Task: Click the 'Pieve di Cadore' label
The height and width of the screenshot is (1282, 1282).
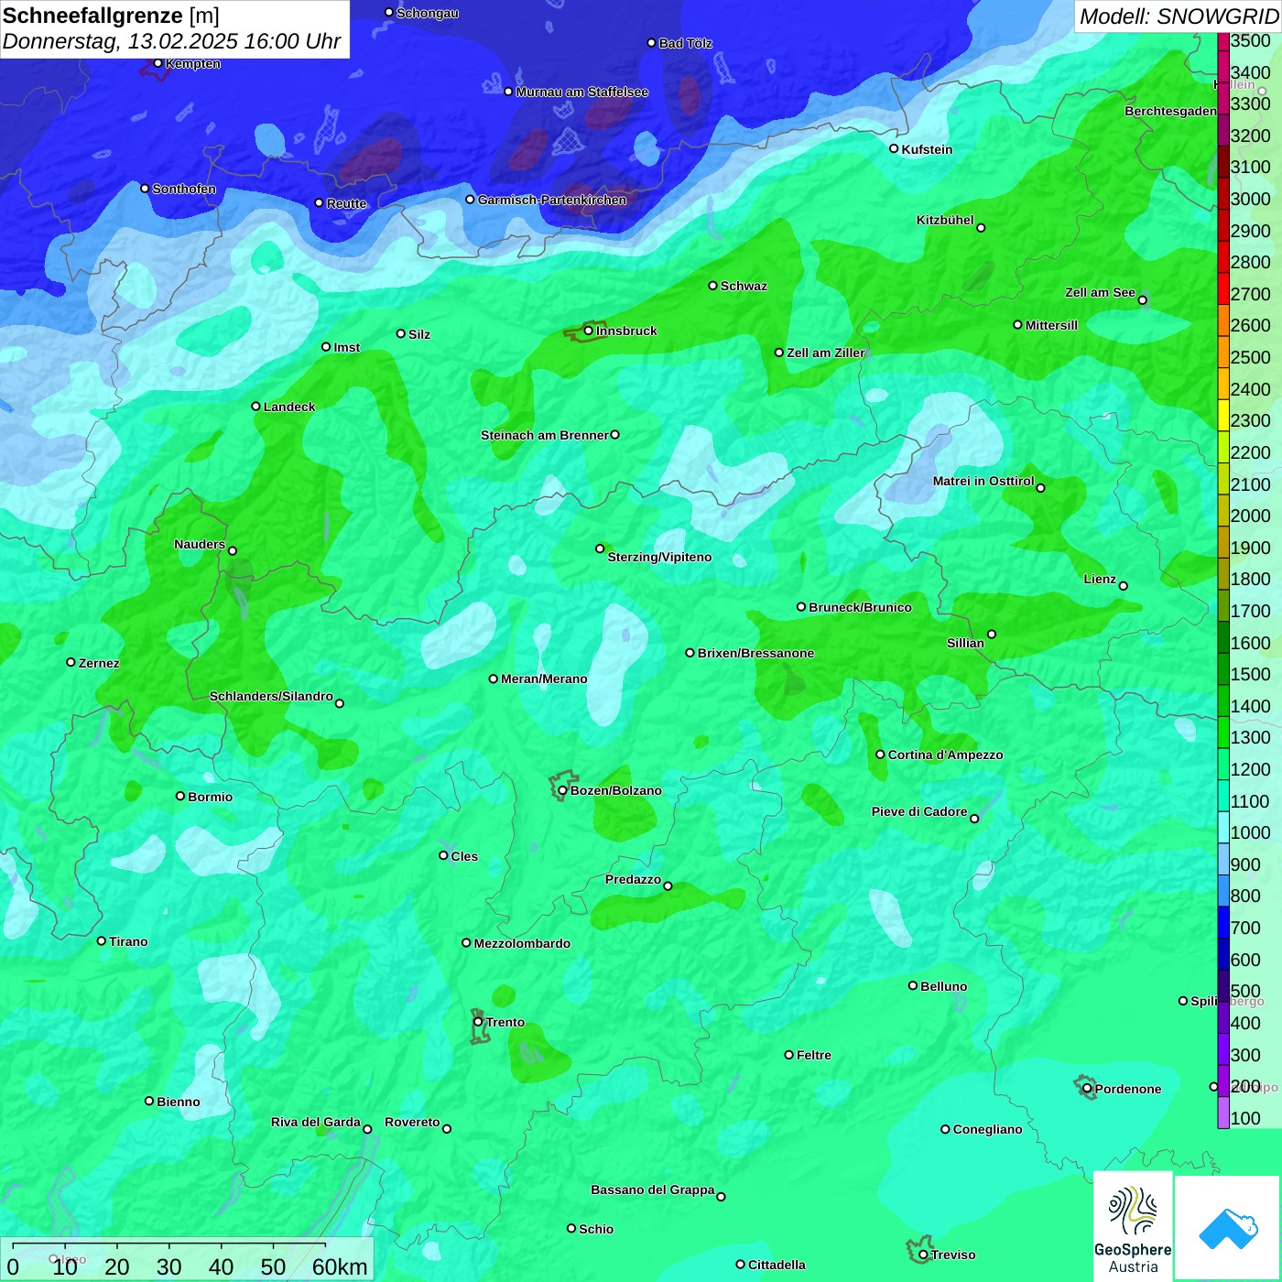Action: pyautogui.click(x=919, y=811)
